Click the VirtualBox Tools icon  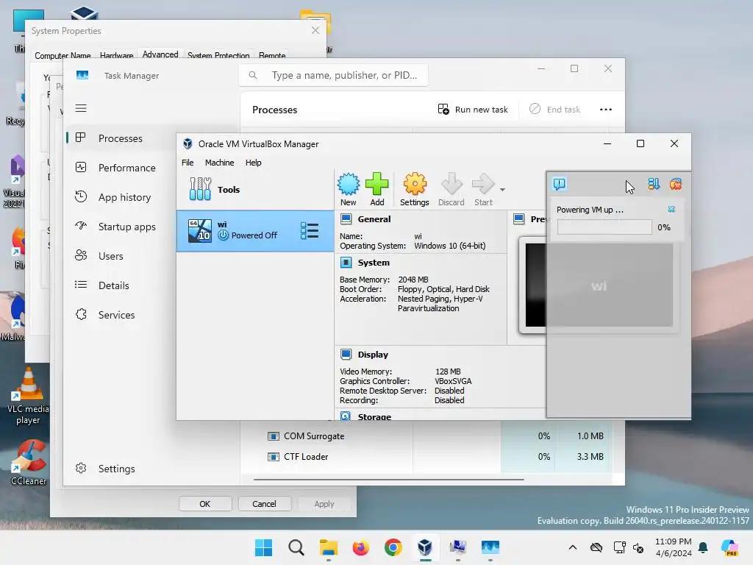pos(200,189)
